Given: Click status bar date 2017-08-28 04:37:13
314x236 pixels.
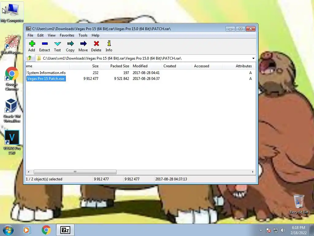Looking at the screenshot, I should click(x=171, y=179).
